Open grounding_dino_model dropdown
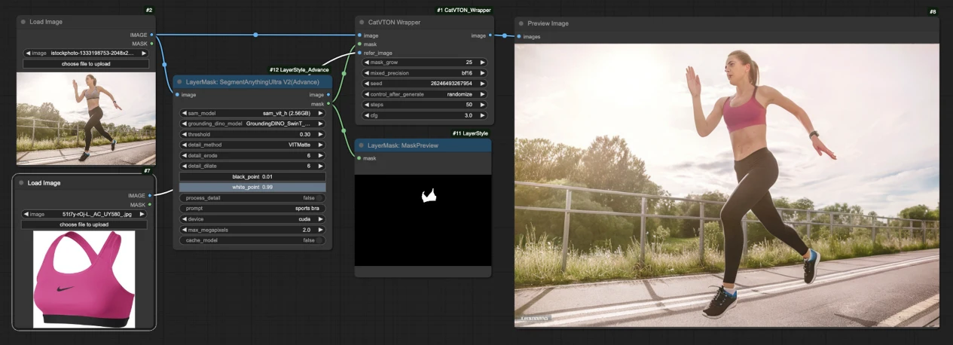This screenshot has width=953, height=345. point(252,124)
